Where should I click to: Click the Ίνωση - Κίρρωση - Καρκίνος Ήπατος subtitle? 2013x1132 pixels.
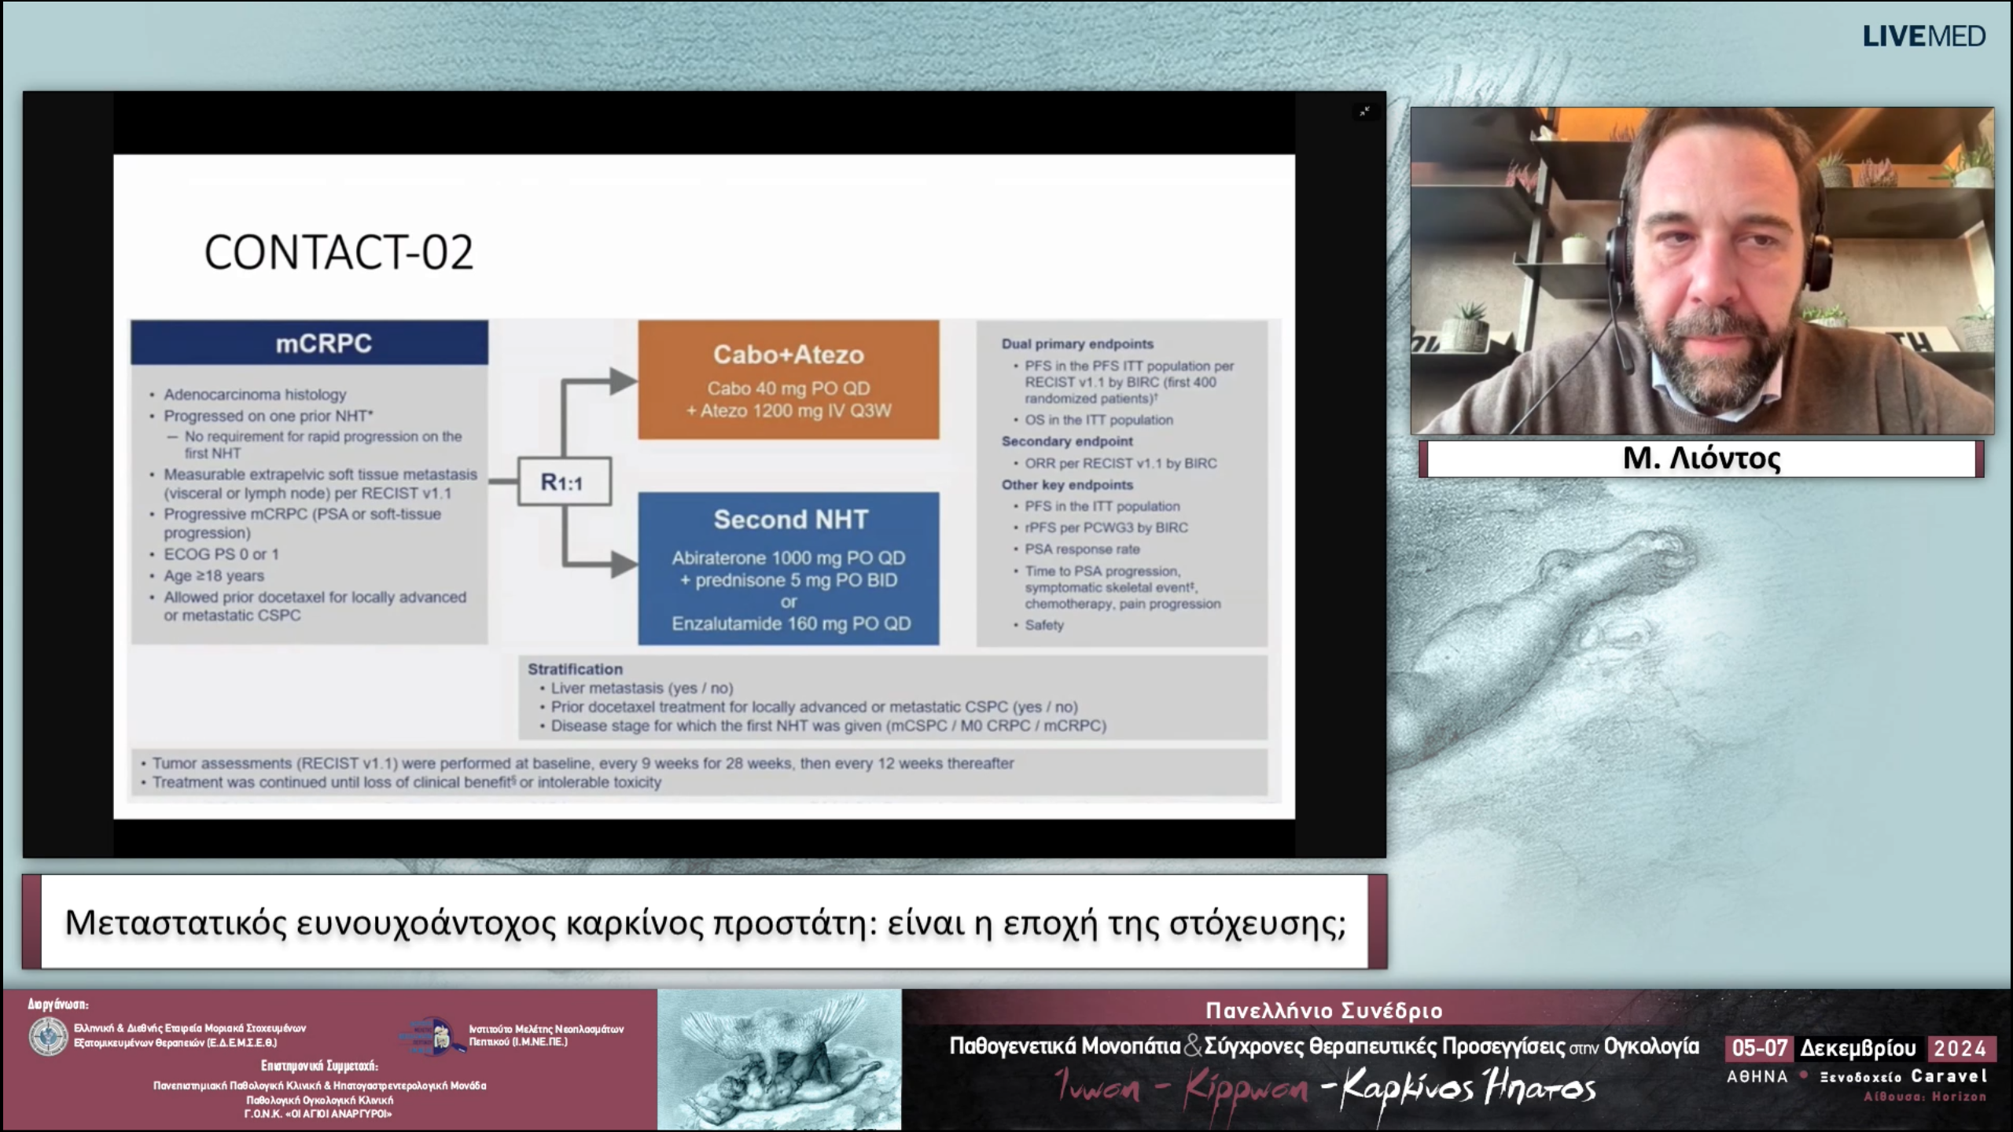pyautogui.click(x=1325, y=1087)
